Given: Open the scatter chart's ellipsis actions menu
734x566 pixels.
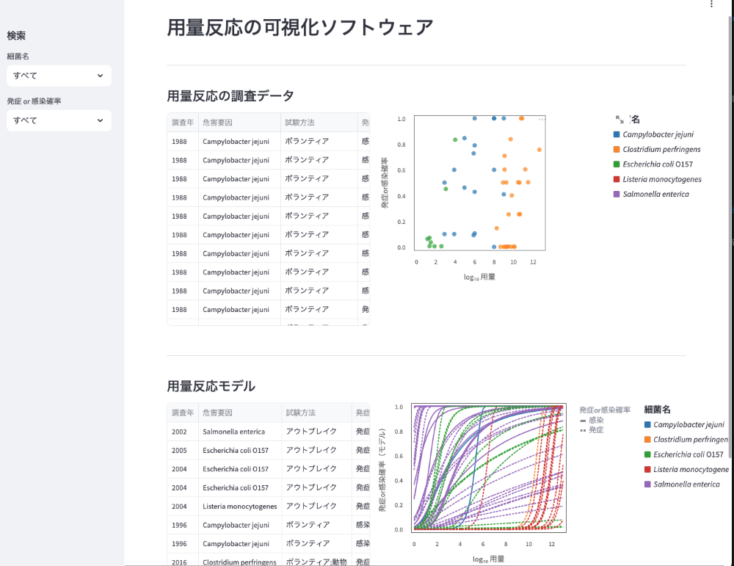Looking at the screenshot, I should tap(542, 119).
